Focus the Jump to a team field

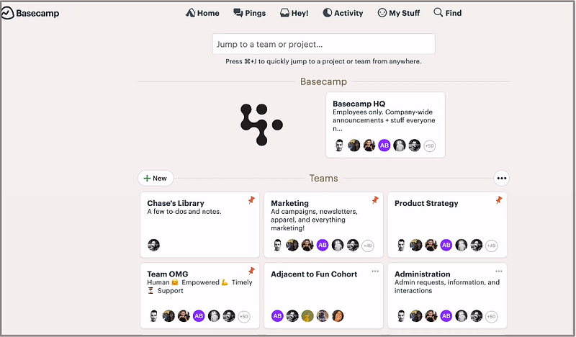pos(323,44)
